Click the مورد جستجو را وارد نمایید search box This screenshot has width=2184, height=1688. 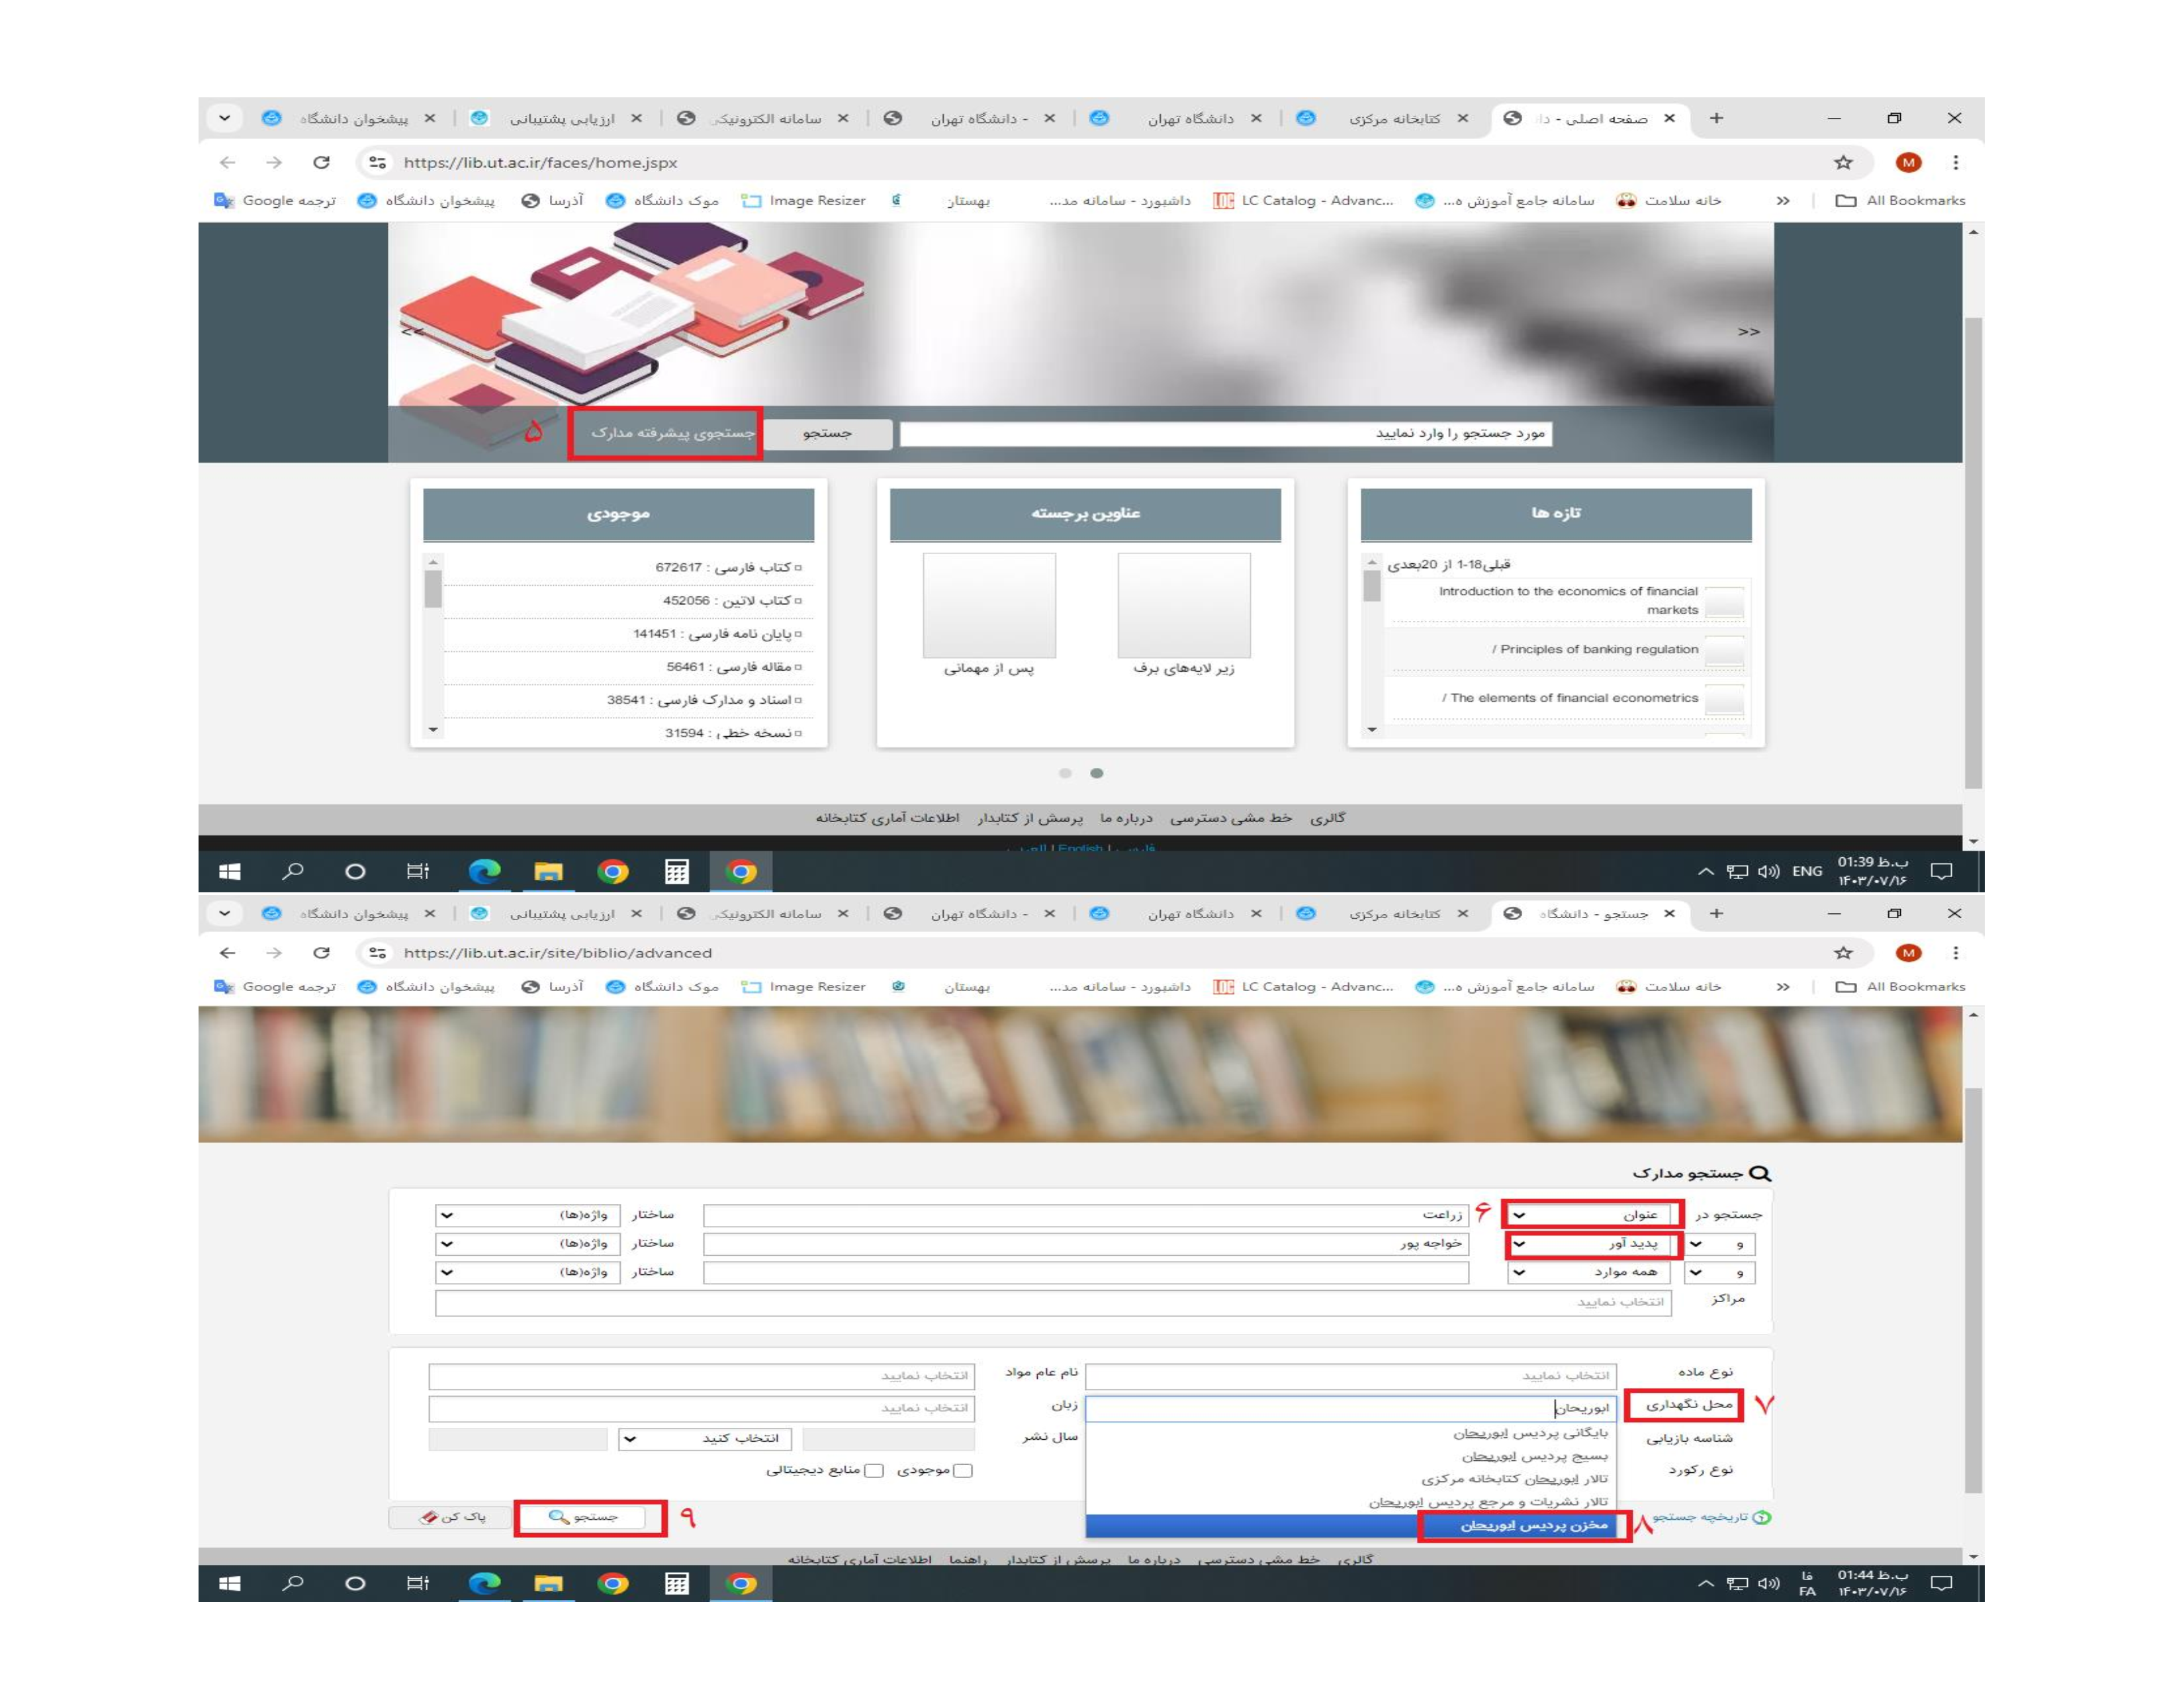[1225, 433]
